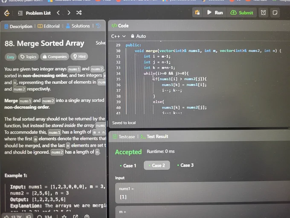Click the debugger icon beside Run
Screen dimensions: 290x218
point(197,12)
